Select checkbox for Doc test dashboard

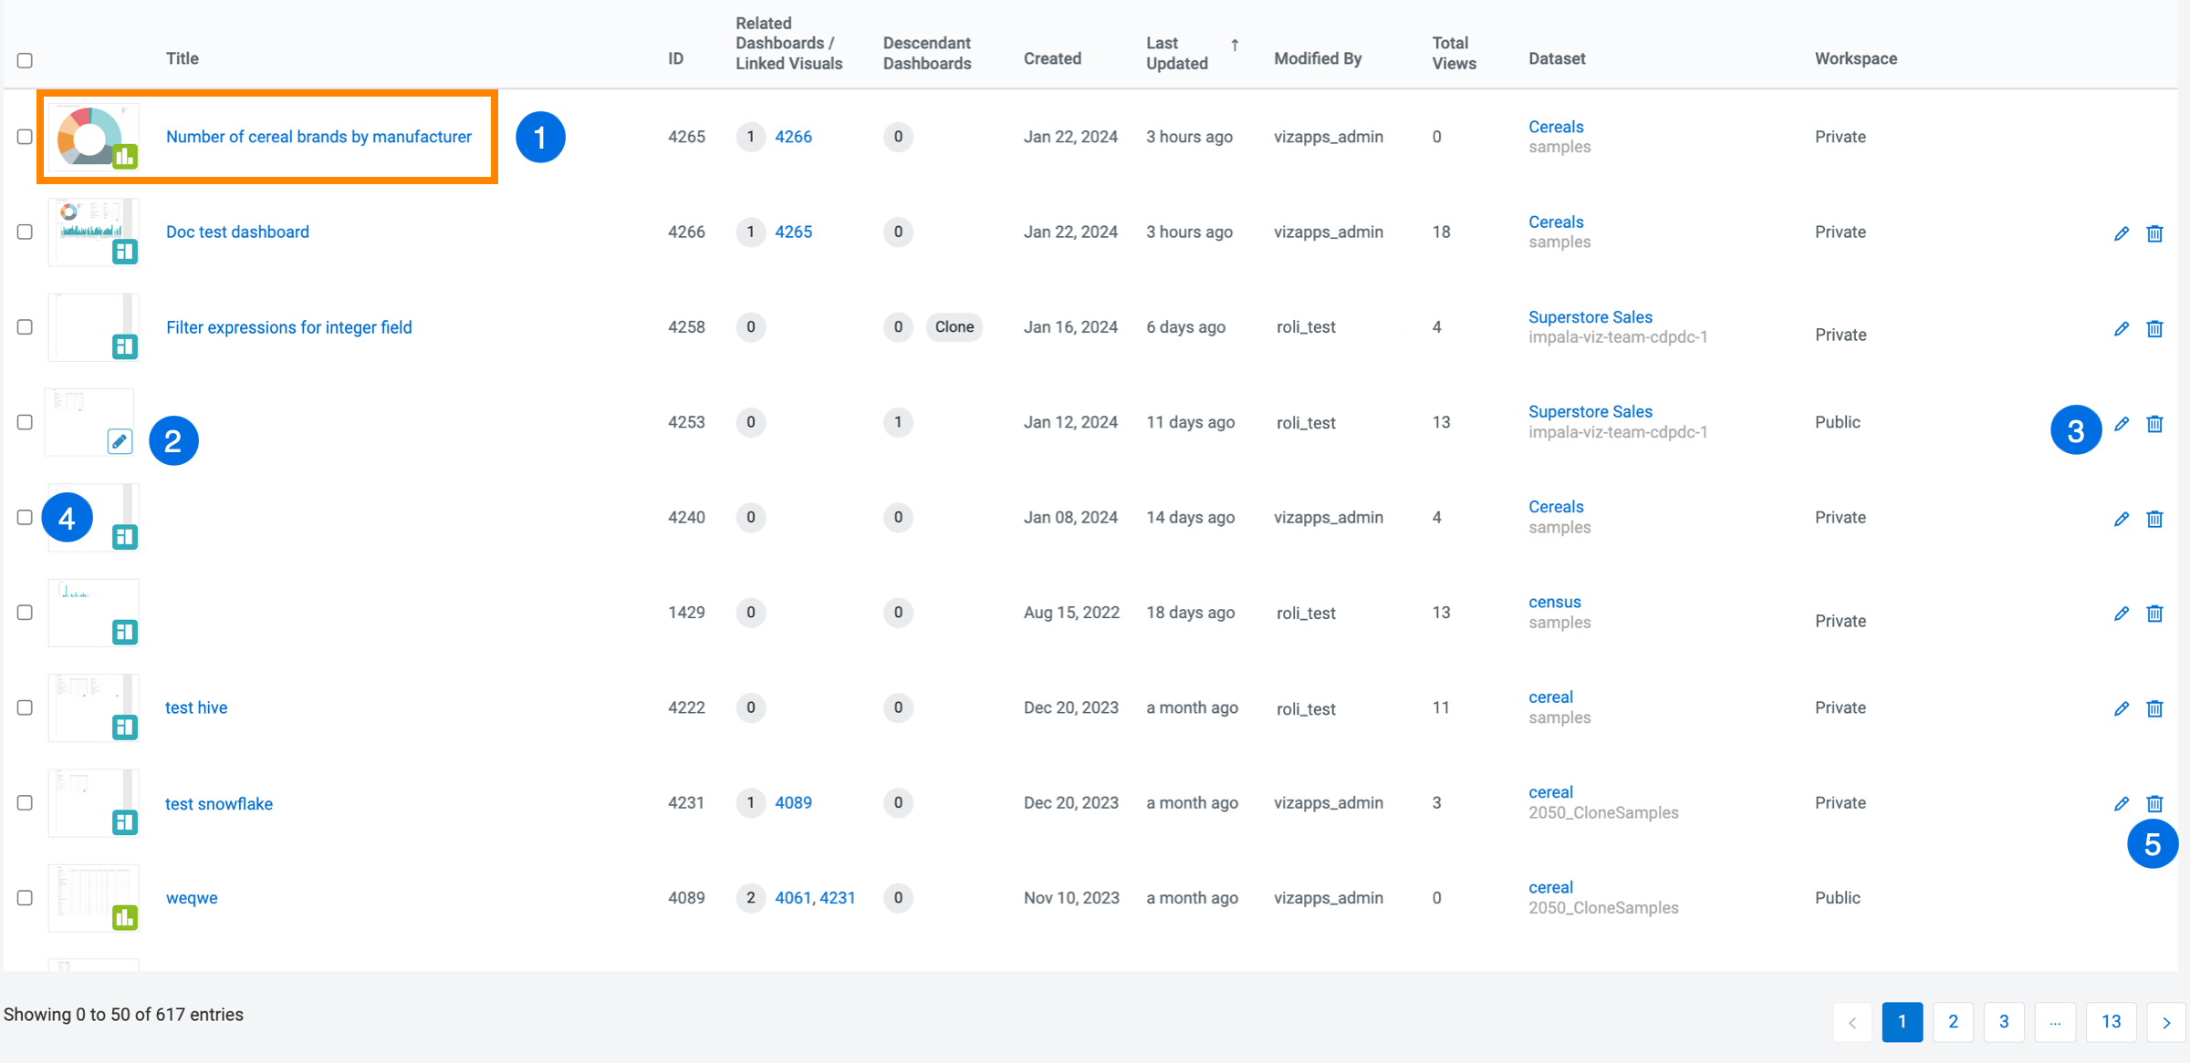25,232
